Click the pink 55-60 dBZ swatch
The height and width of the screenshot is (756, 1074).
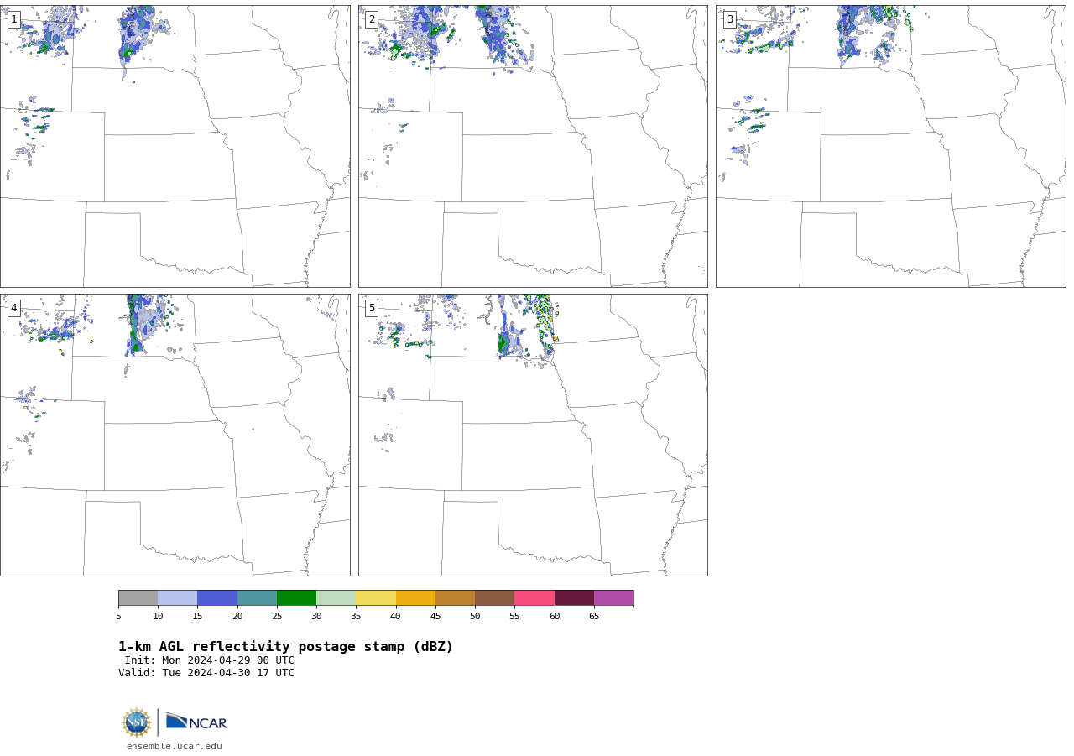pos(534,598)
